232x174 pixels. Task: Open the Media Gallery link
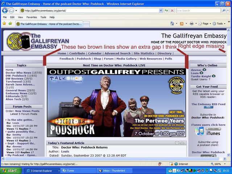pyautogui.click(x=127, y=59)
